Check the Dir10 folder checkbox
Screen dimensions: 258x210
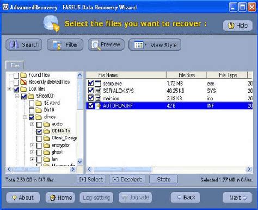[x=32, y=111]
